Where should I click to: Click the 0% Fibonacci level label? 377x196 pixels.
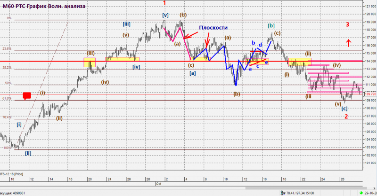click(9, 18)
